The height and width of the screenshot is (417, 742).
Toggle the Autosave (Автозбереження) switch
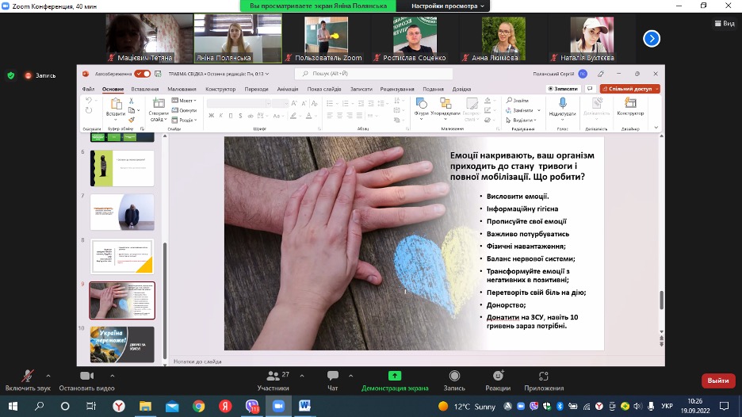[142, 74]
